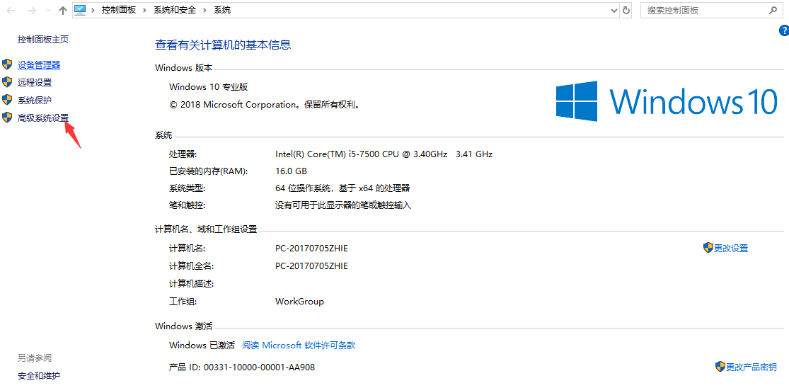The width and height of the screenshot is (789, 388).
Task: Click the 64 位操作系统 system type value
Action: tap(342, 188)
